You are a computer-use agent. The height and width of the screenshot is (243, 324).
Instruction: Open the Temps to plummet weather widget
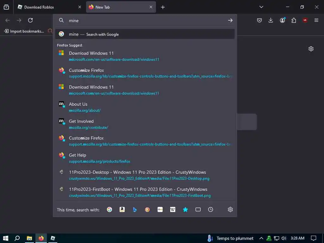click(230, 238)
